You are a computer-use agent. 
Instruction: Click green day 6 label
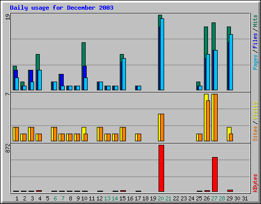(55, 198)
